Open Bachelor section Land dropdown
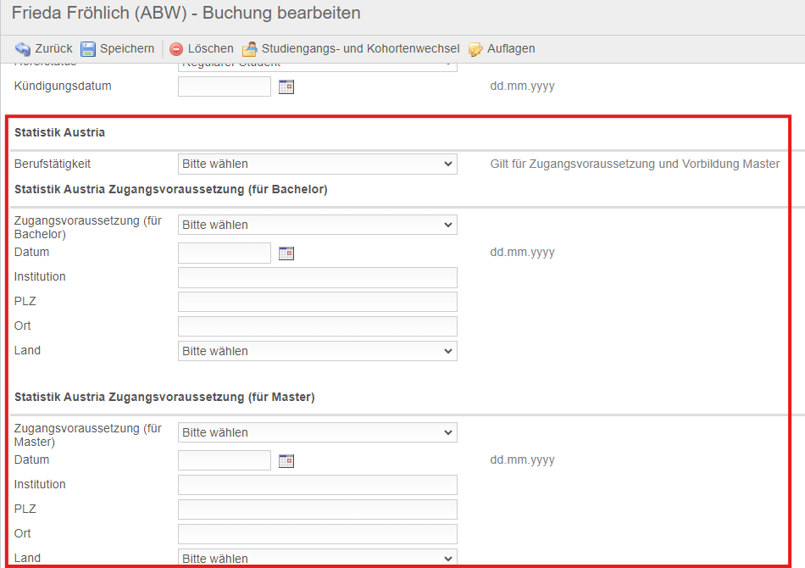 pos(317,351)
